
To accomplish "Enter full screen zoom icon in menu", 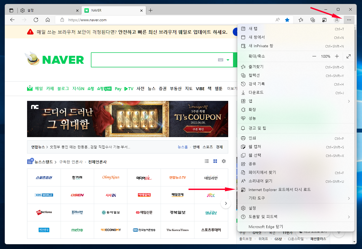I will [349, 56].
